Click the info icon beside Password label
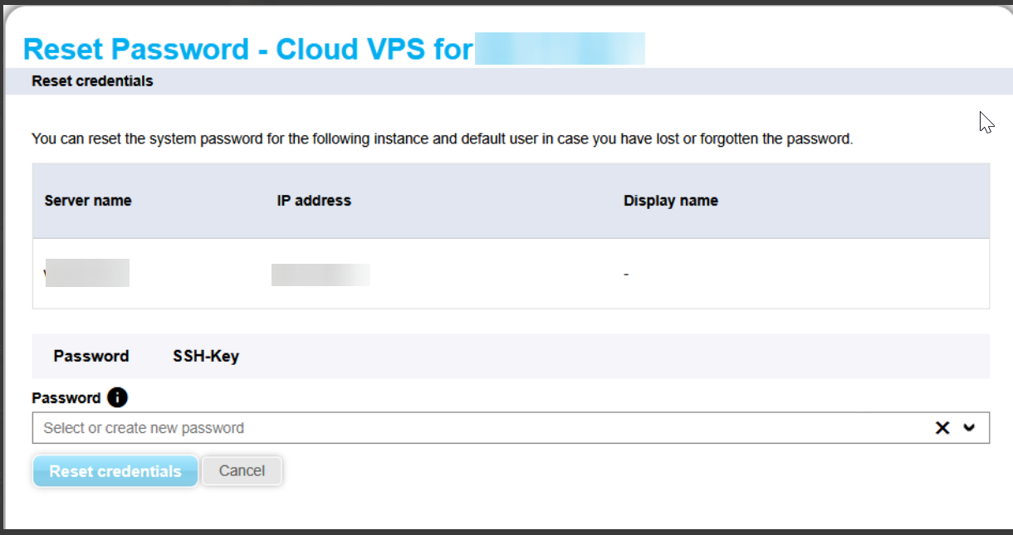Screen dimensions: 1013x535 pos(118,398)
